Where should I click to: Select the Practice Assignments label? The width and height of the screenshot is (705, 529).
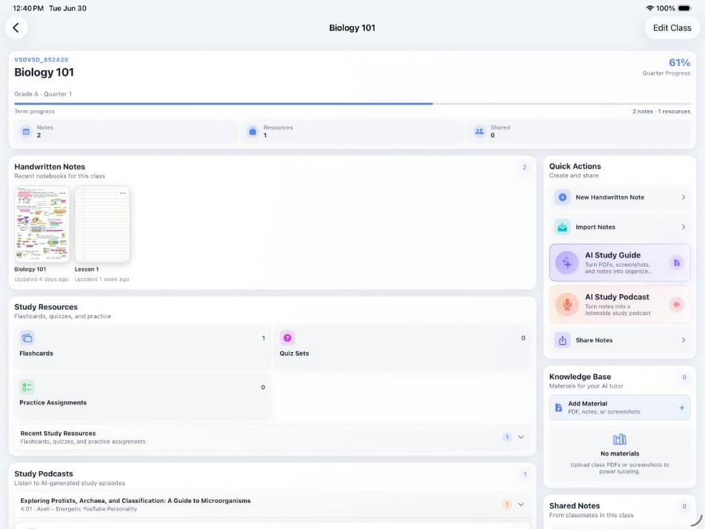53,402
